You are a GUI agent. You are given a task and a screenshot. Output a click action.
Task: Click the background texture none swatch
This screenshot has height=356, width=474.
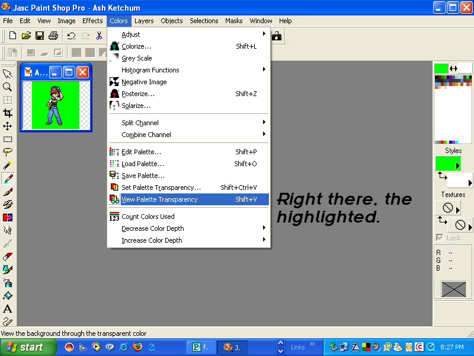tap(460, 225)
